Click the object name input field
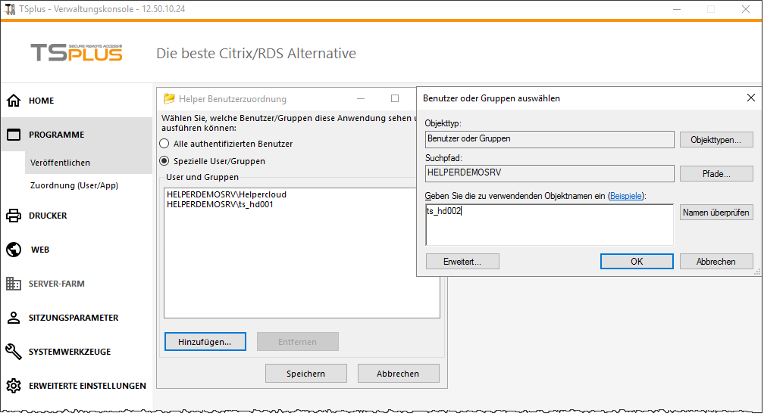The image size is (764, 416). coord(549,225)
